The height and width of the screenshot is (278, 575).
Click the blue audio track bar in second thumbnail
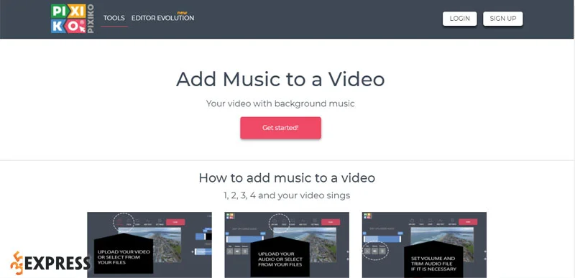[x=244, y=238]
